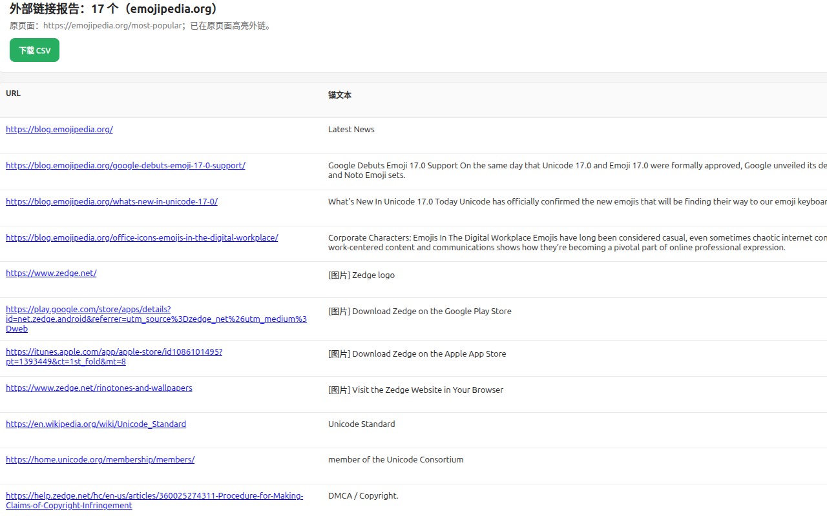This screenshot has height=516, width=827.
Task: Select 'Visit the Zedge Website in Your Browser' text
Action: point(428,390)
